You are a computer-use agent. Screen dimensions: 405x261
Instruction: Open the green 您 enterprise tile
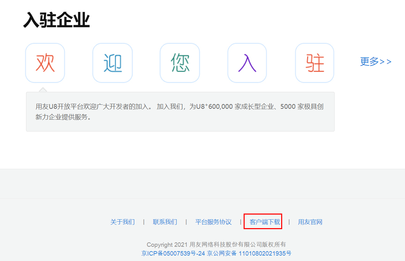pyautogui.click(x=180, y=63)
